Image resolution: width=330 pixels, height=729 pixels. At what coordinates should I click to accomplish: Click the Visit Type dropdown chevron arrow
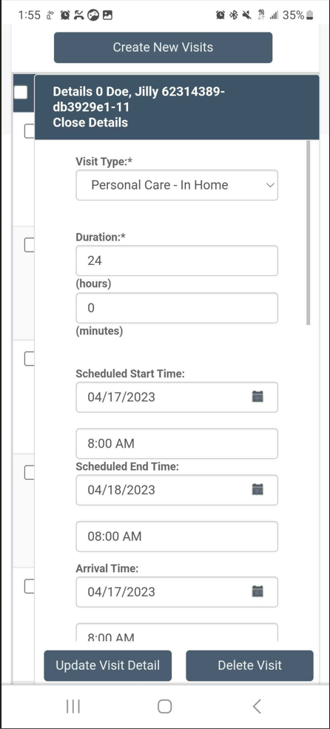(270, 185)
